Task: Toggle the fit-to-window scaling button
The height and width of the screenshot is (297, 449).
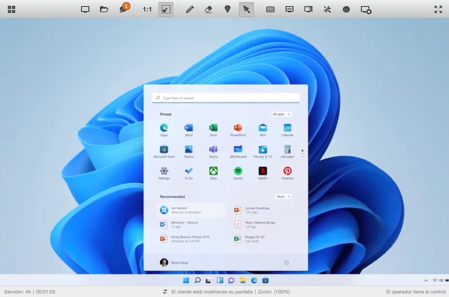Action: (x=166, y=9)
